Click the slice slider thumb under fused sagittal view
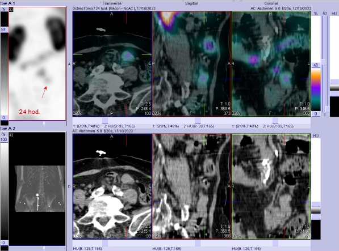The width and height of the screenshot is (339, 251). [x=198, y=120]
